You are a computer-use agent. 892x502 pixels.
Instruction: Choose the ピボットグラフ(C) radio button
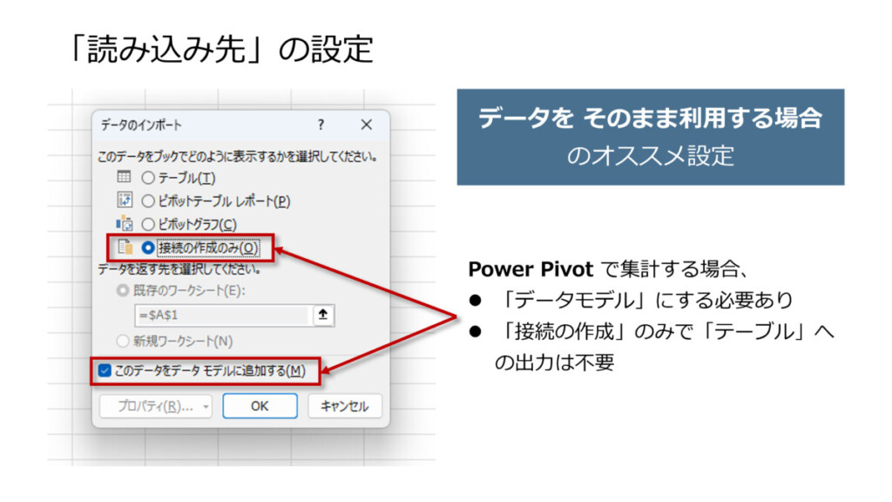pyautogui.click(x=148, y=224)
